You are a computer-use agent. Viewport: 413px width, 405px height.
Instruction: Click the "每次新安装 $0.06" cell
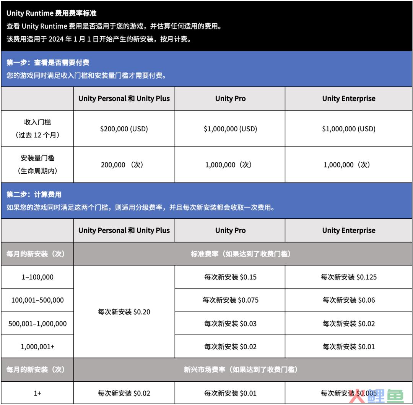tap(349, 300)
